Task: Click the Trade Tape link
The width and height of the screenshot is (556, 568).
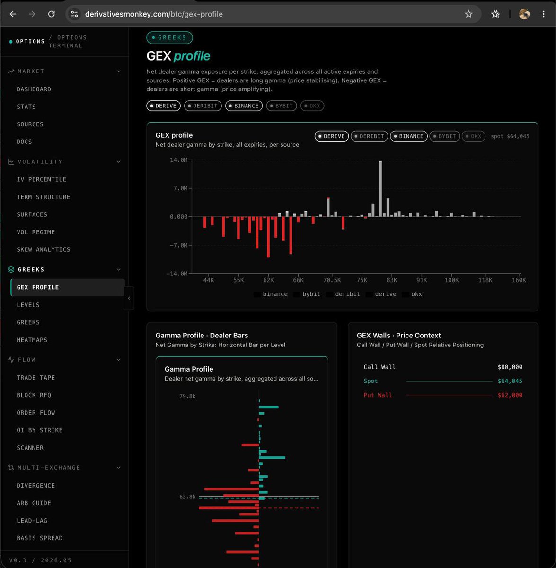Action: click(36, 378)
